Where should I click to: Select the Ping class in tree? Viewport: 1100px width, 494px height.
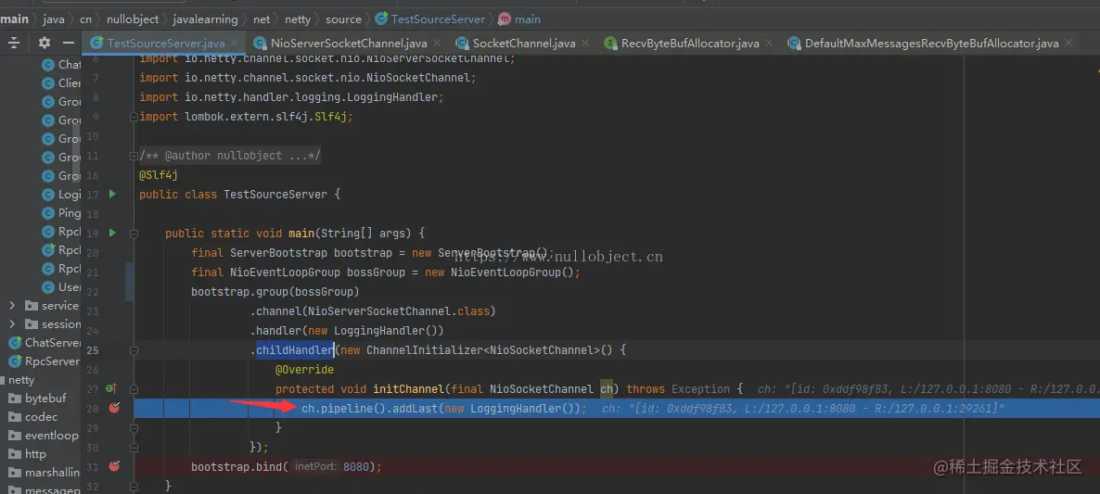click(x=62, y=213)
